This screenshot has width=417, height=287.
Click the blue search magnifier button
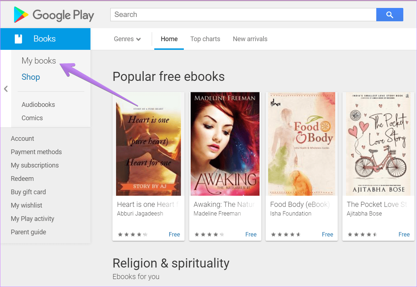point(390,15)
